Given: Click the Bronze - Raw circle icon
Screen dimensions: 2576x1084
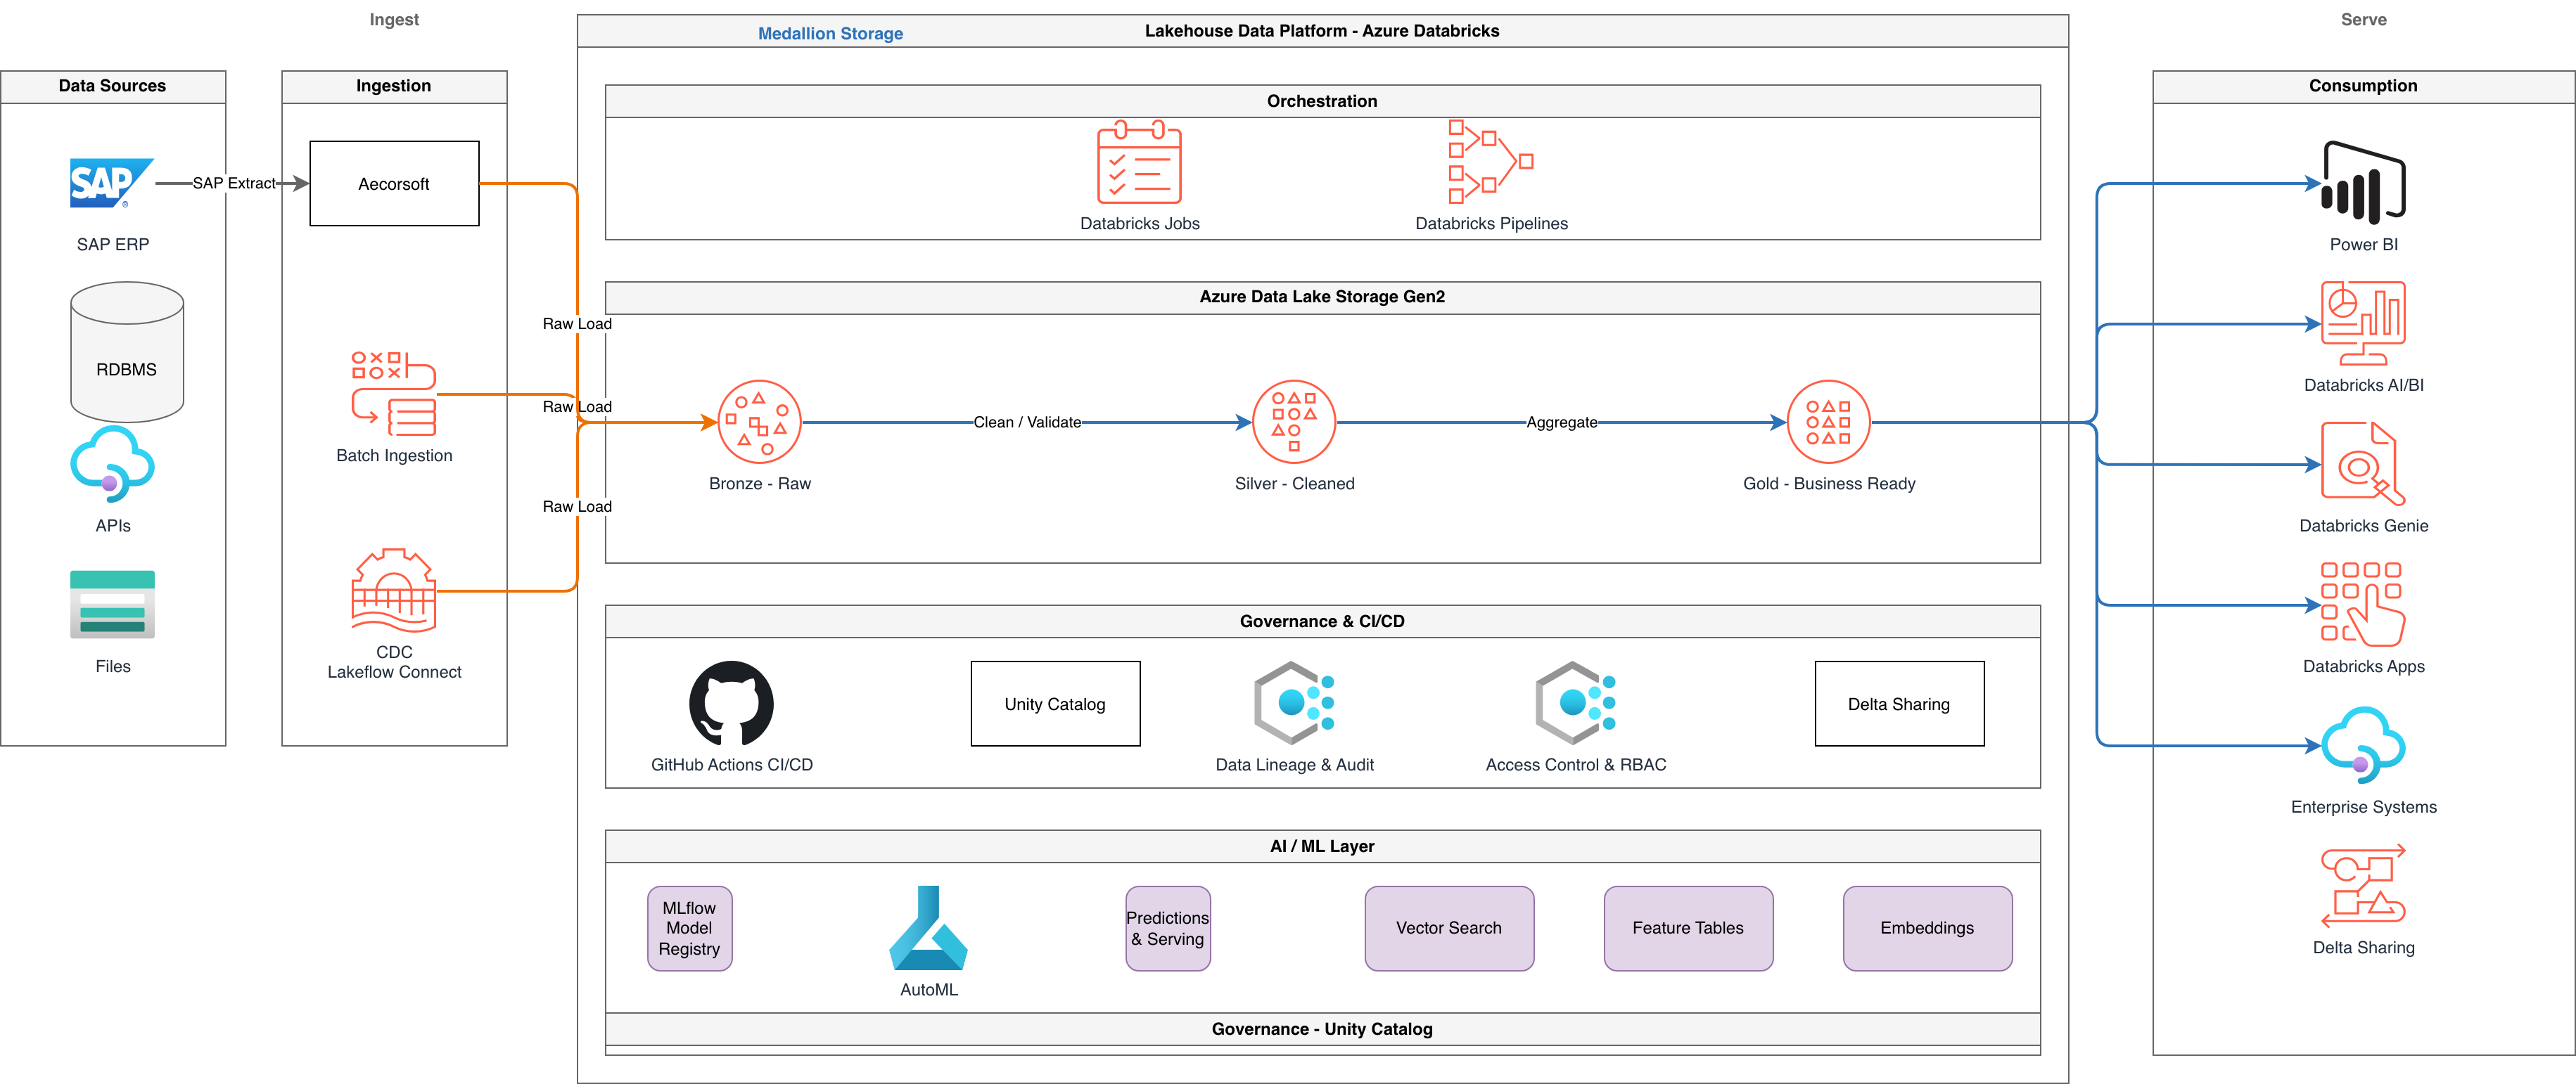Looking at the screenshot, I should [759, 422].
